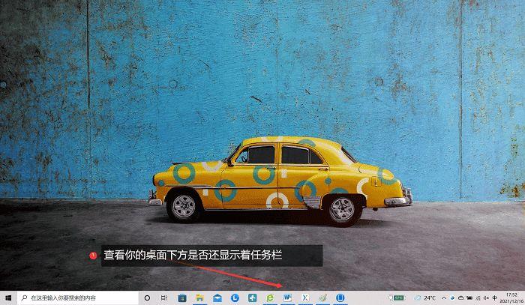Expand hidden system tray icons chevron
Image resolution: width=525 pixels, height=305 pixels.
coord(444,298)
